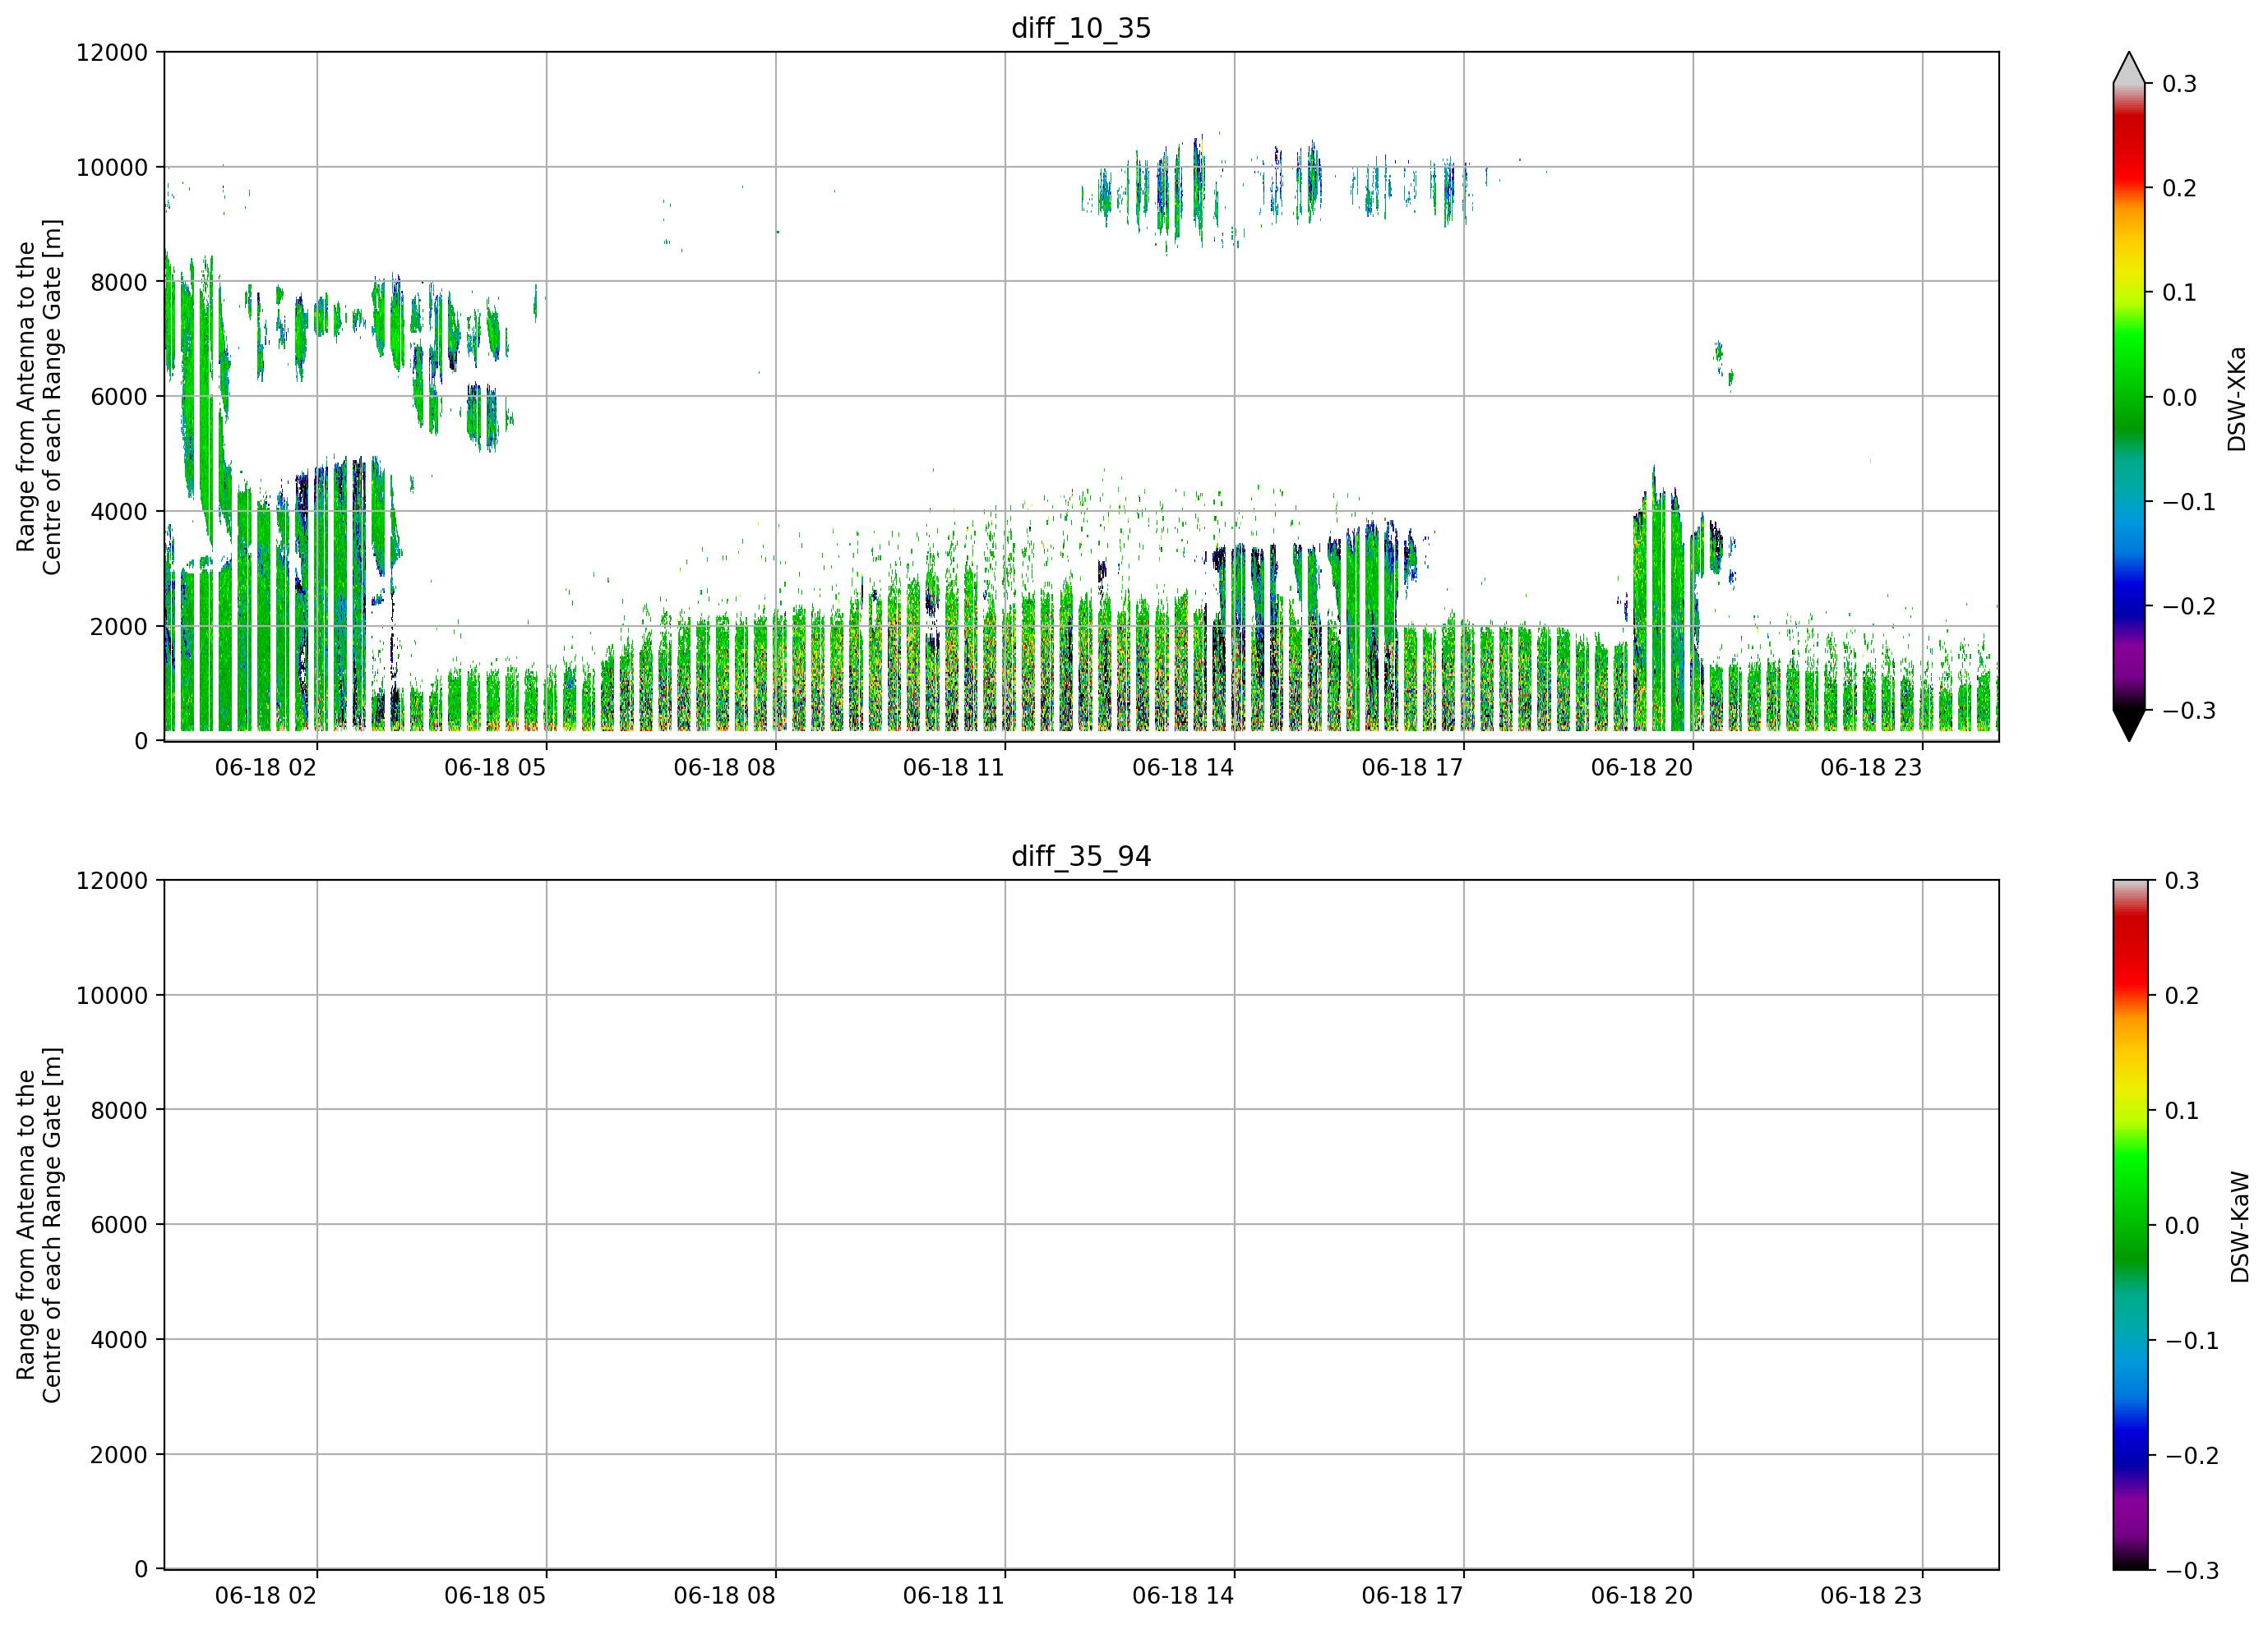This screenshot has width=2268, height=1625.
Task: Click the '0.2' tick on DSW-KaW colorbar
Action: point(2181,997)
